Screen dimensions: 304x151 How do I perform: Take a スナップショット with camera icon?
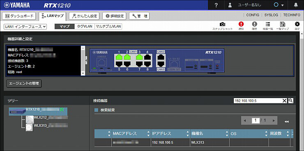click(x=222, y=26)
